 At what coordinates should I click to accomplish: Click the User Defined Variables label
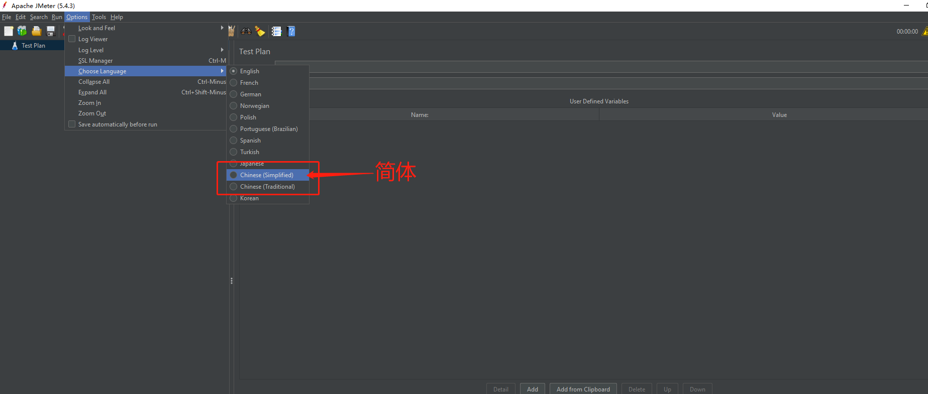599,101
